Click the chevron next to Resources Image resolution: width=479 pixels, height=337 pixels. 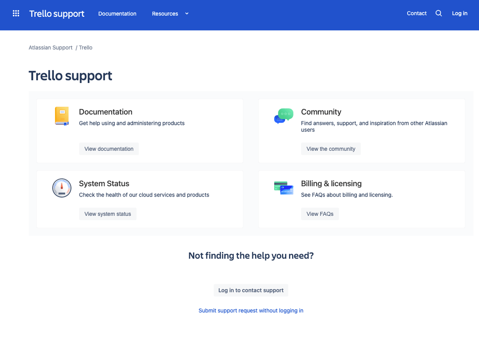click(x=186, y=14)
